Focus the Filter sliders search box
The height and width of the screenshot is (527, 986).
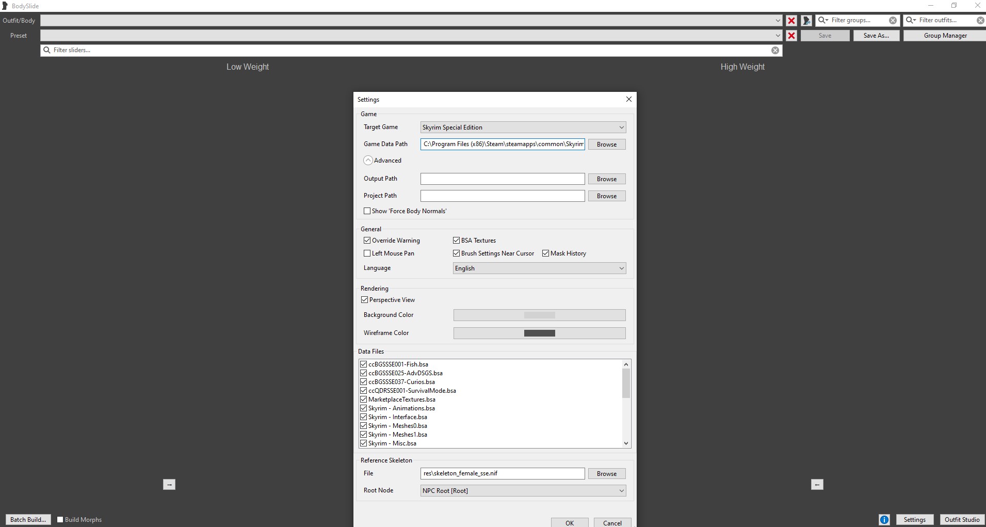click(x=411, y=50)
